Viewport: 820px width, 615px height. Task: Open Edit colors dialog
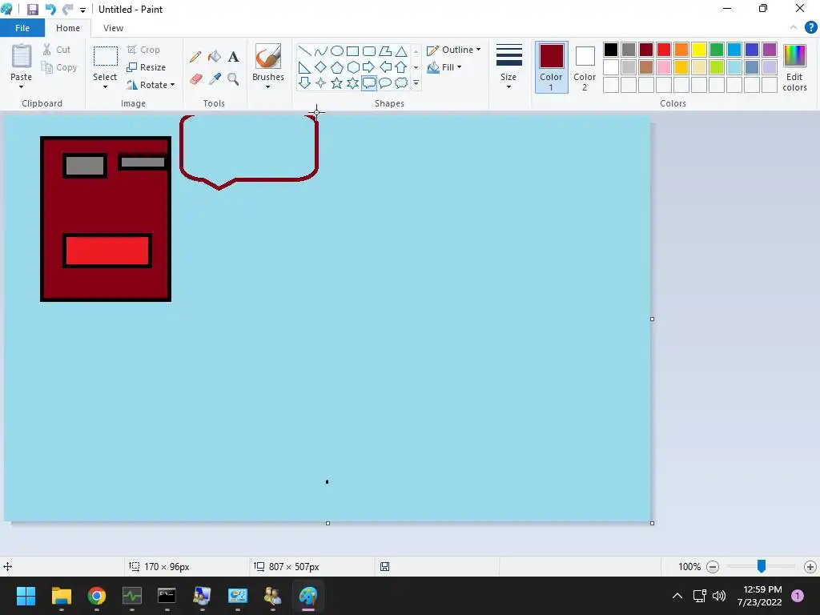click(794, 68)
